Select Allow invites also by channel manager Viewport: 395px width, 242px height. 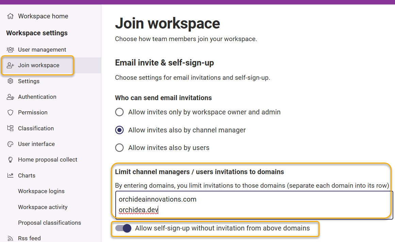[x=119, y=130]
